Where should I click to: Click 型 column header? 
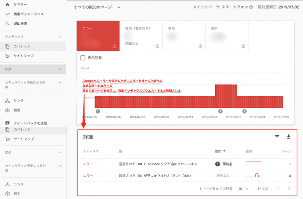click(x=121, y=151)
